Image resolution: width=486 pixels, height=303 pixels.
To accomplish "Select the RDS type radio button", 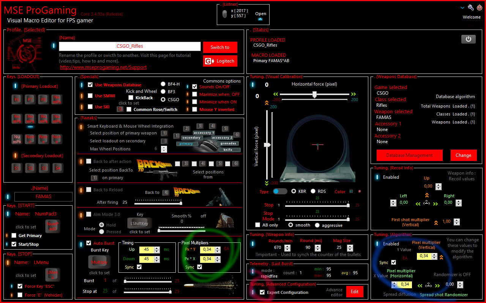I will [313, 191].
